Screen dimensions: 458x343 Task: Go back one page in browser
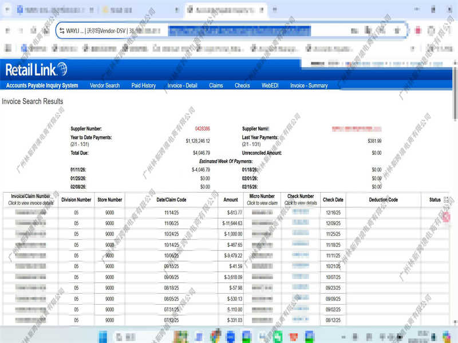click(8, 31)
